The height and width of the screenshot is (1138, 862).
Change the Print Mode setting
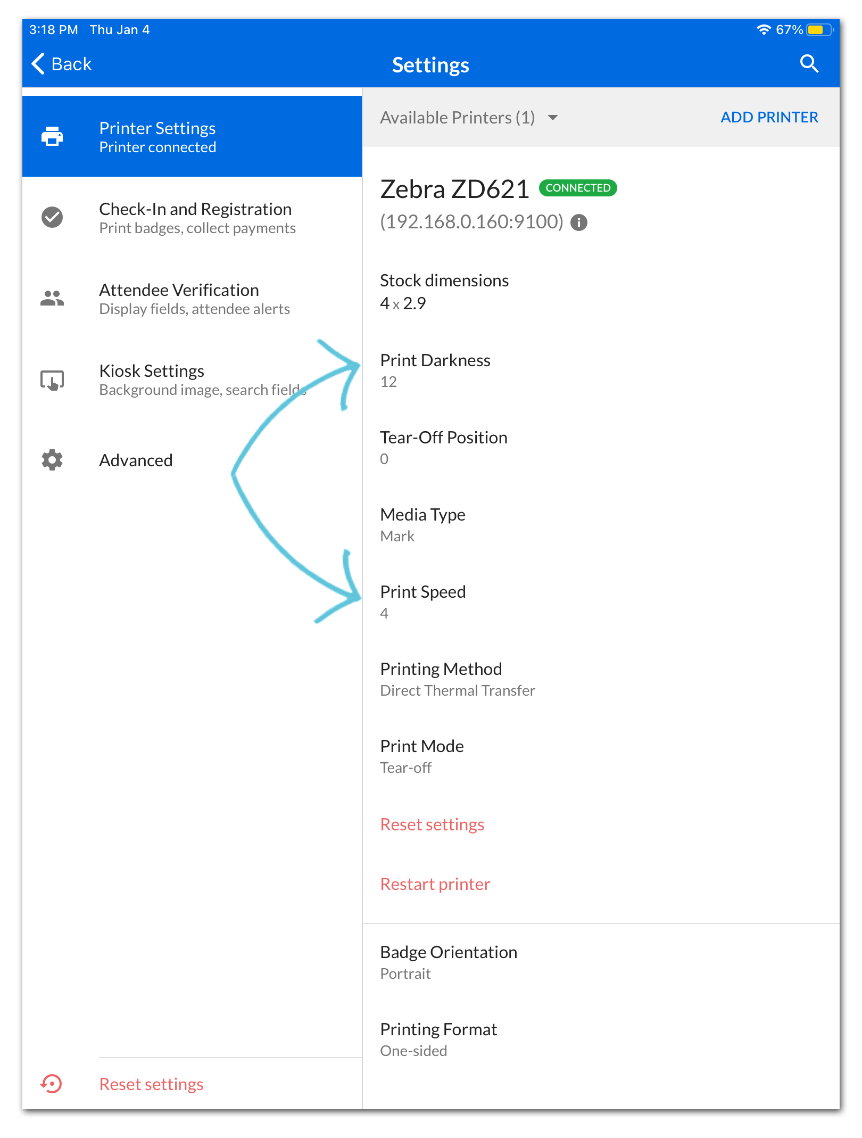pos(601,756)
